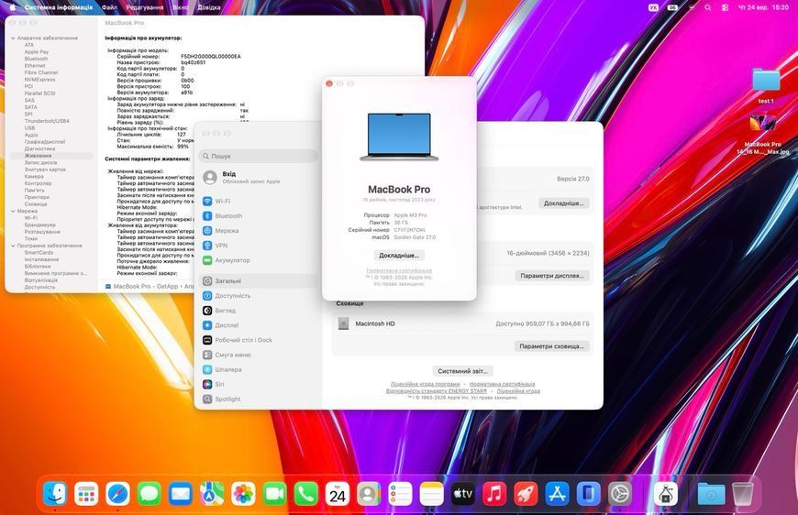Open the Файл menu
Screen dimensions: 798x515
coord(109,7)
